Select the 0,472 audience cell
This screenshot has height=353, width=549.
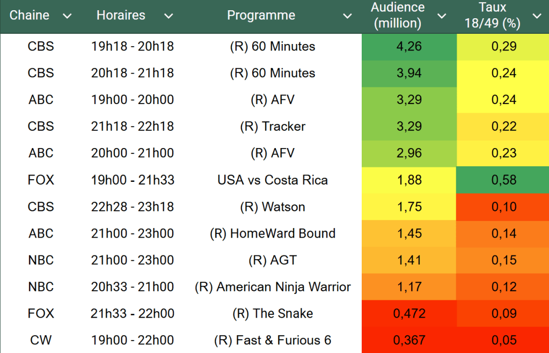tap(409, 314)
